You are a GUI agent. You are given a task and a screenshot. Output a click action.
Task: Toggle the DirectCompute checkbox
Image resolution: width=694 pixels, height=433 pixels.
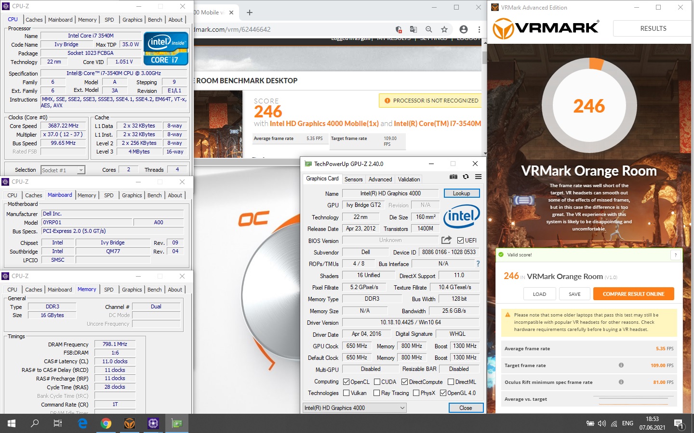click(x=404, y=382)
